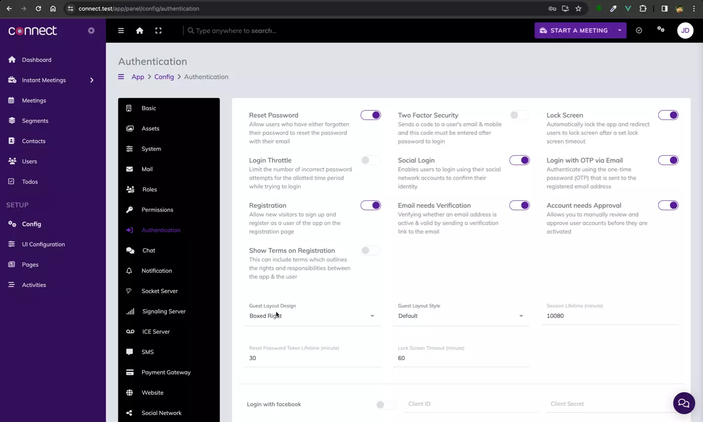Click the Todos checkbox icon
703x422 pixels.
pos(11,181)
